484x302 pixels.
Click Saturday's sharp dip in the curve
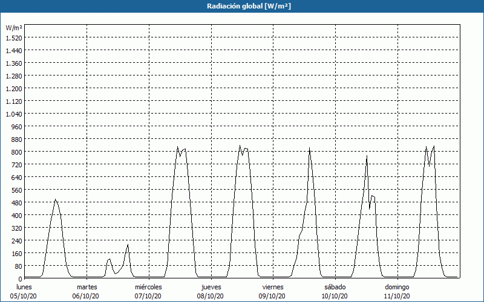[x=370, y=209]
